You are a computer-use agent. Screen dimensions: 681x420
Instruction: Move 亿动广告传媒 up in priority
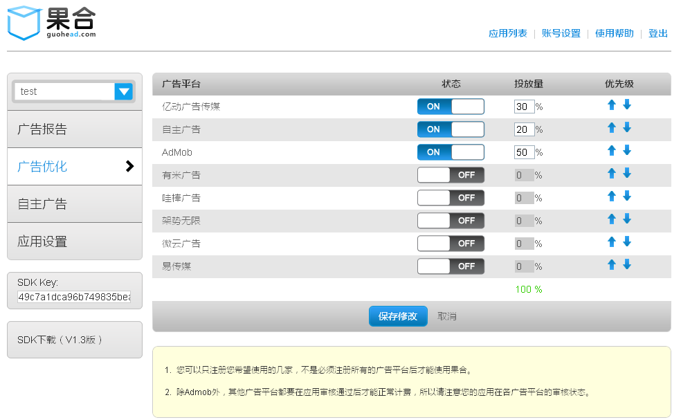612,104
